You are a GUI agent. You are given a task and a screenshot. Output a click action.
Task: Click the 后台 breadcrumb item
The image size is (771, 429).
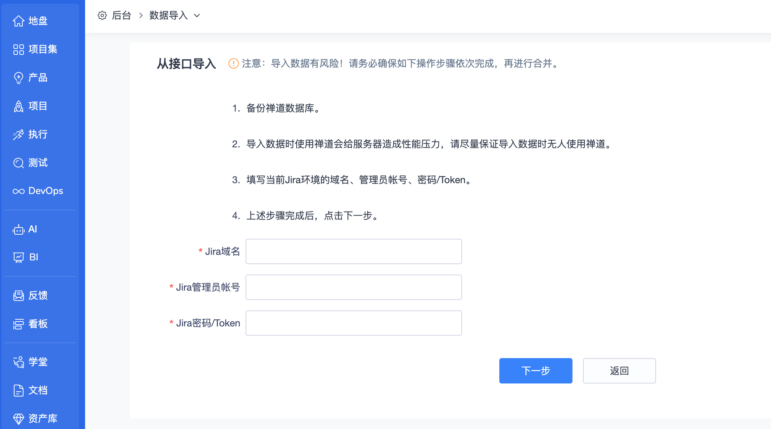point(121,16)
